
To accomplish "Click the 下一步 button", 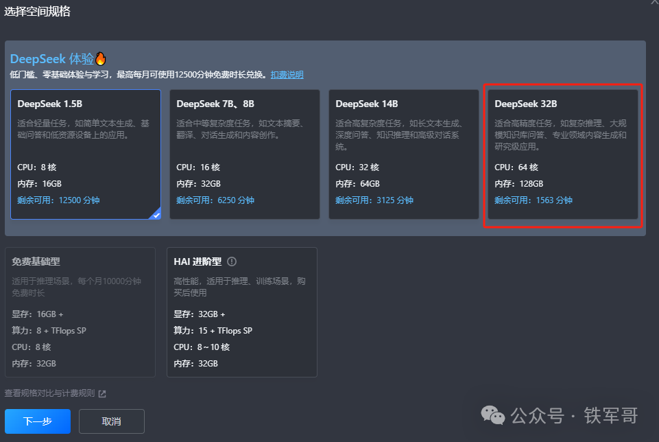I will (x=38, y=421).
